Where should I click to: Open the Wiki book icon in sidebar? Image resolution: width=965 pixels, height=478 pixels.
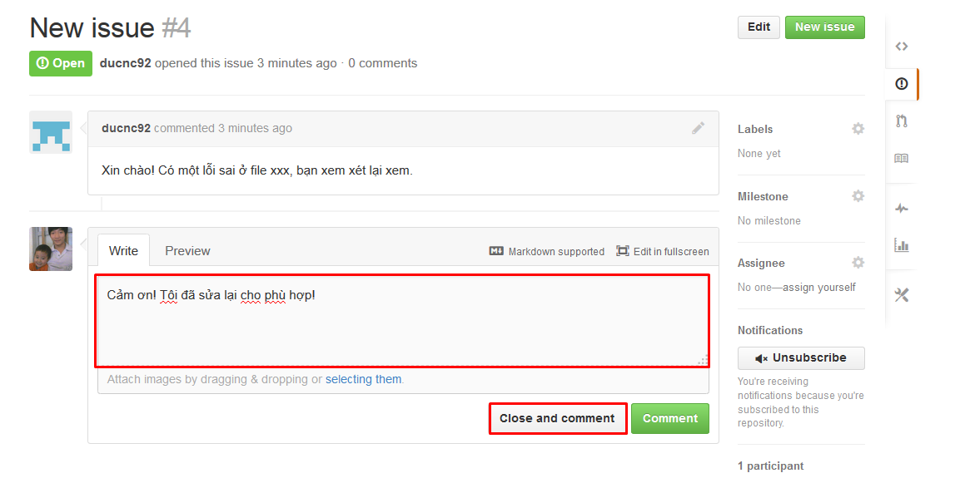tap(901, 159)
